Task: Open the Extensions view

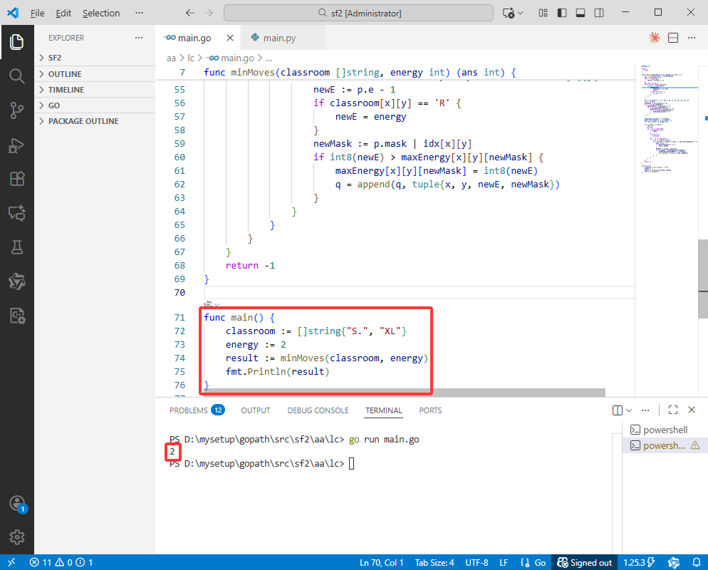Action: [x=16, y=179]
